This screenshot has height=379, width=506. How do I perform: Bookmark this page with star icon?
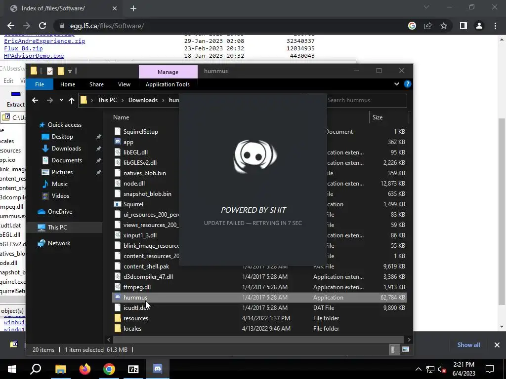pyautogui.click(x=444, y=26)
